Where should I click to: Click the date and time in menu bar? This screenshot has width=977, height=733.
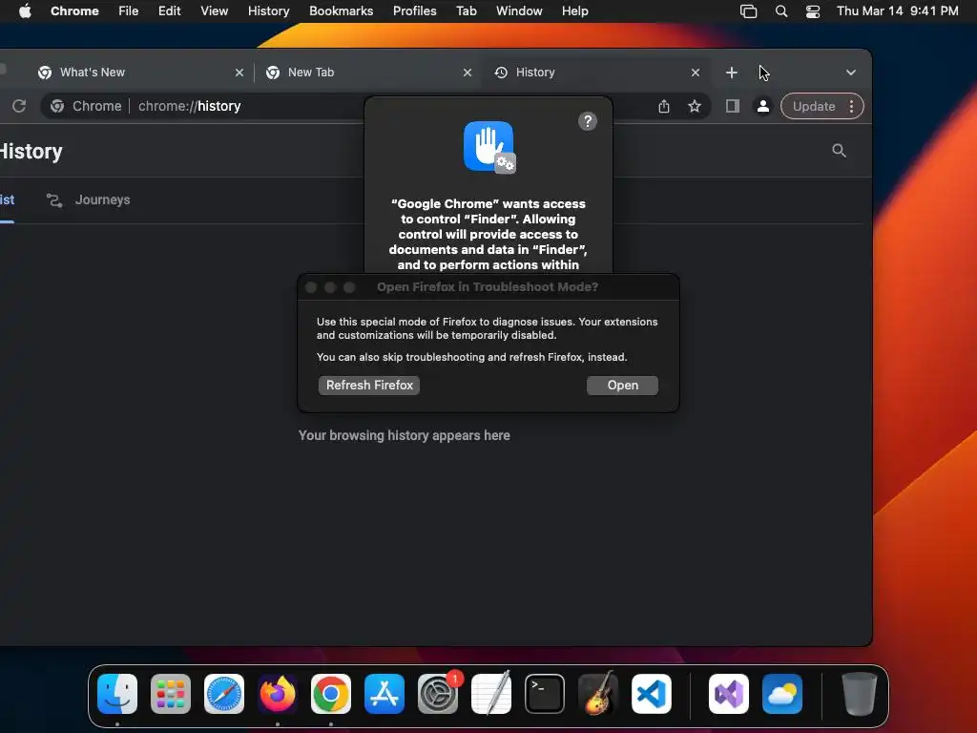pyautogui.click(x=897, y=11)
